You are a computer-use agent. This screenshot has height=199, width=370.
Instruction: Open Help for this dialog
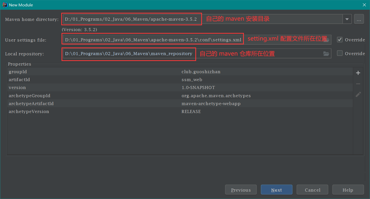(348, 190)
